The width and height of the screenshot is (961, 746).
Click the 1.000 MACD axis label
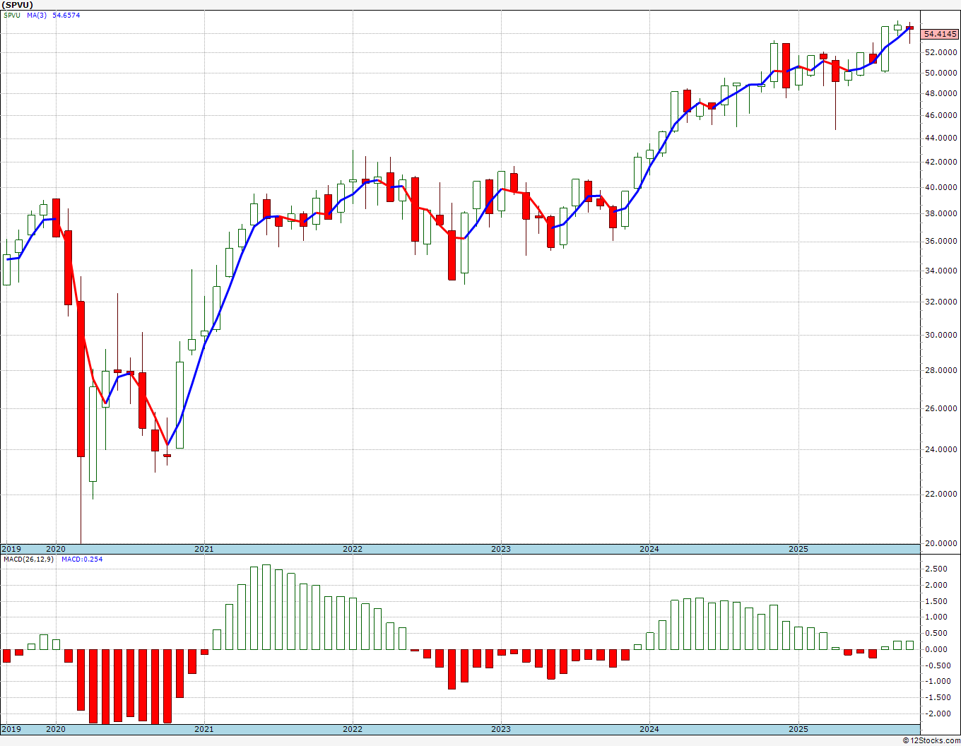[x=936, y=617]
